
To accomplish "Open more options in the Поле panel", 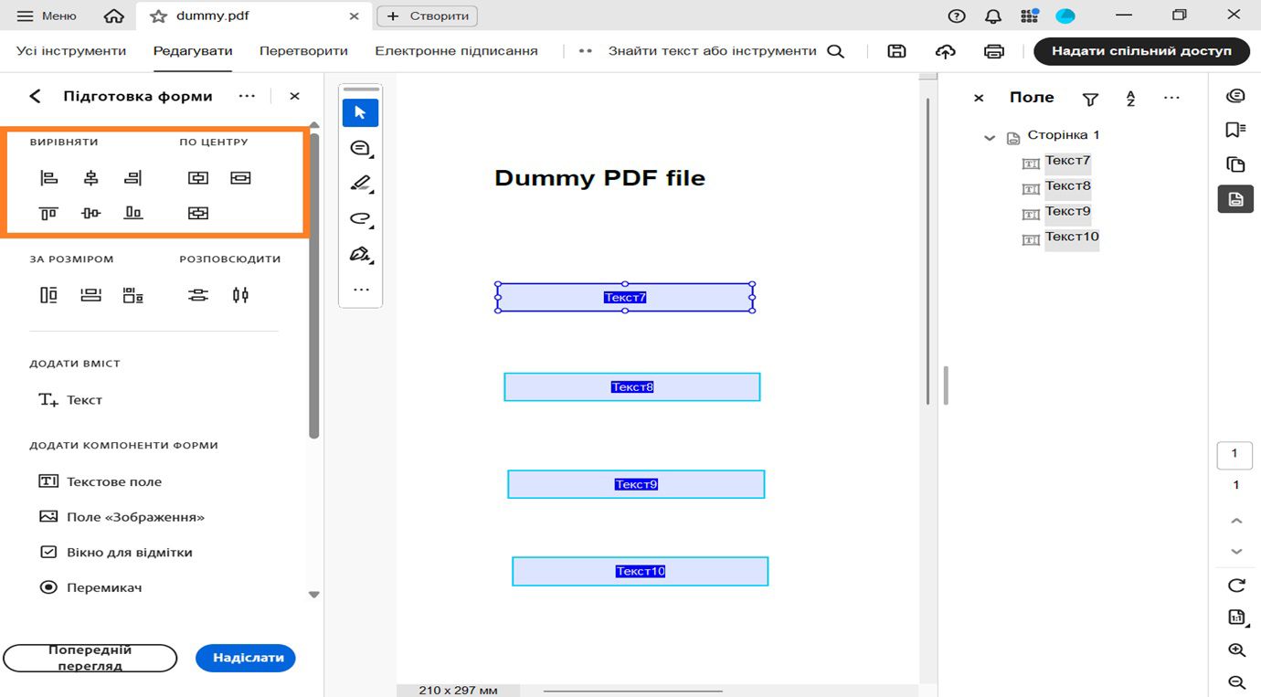I will 1171,98.
